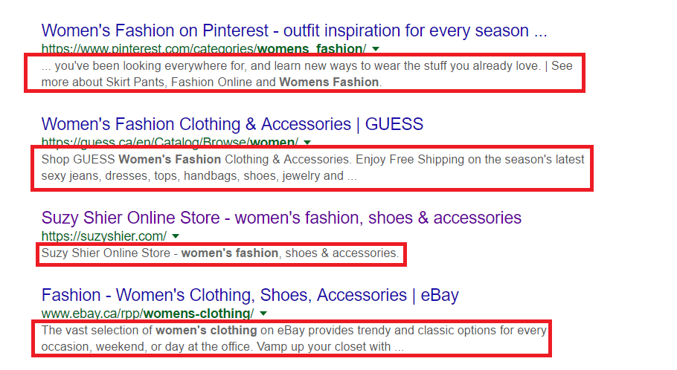Image resolution: width=677 pixels, height=370 pixels.
Task: Open the dropdown arrow next to ebay.ca URL
Action: [x=263, y=314]
